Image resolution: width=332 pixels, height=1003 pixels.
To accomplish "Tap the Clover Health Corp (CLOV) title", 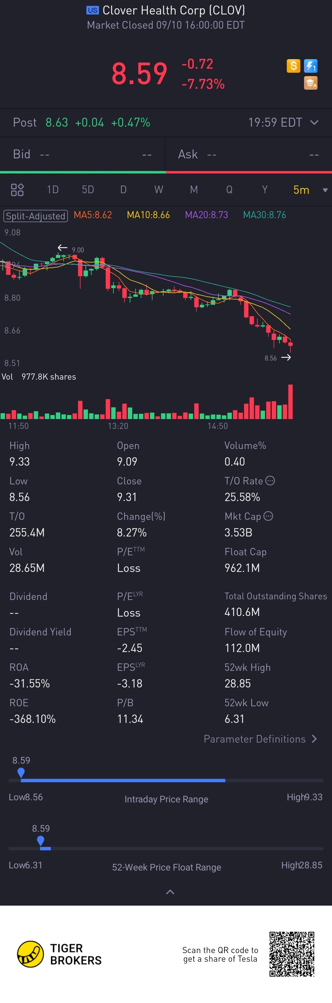I will (174, 10).
